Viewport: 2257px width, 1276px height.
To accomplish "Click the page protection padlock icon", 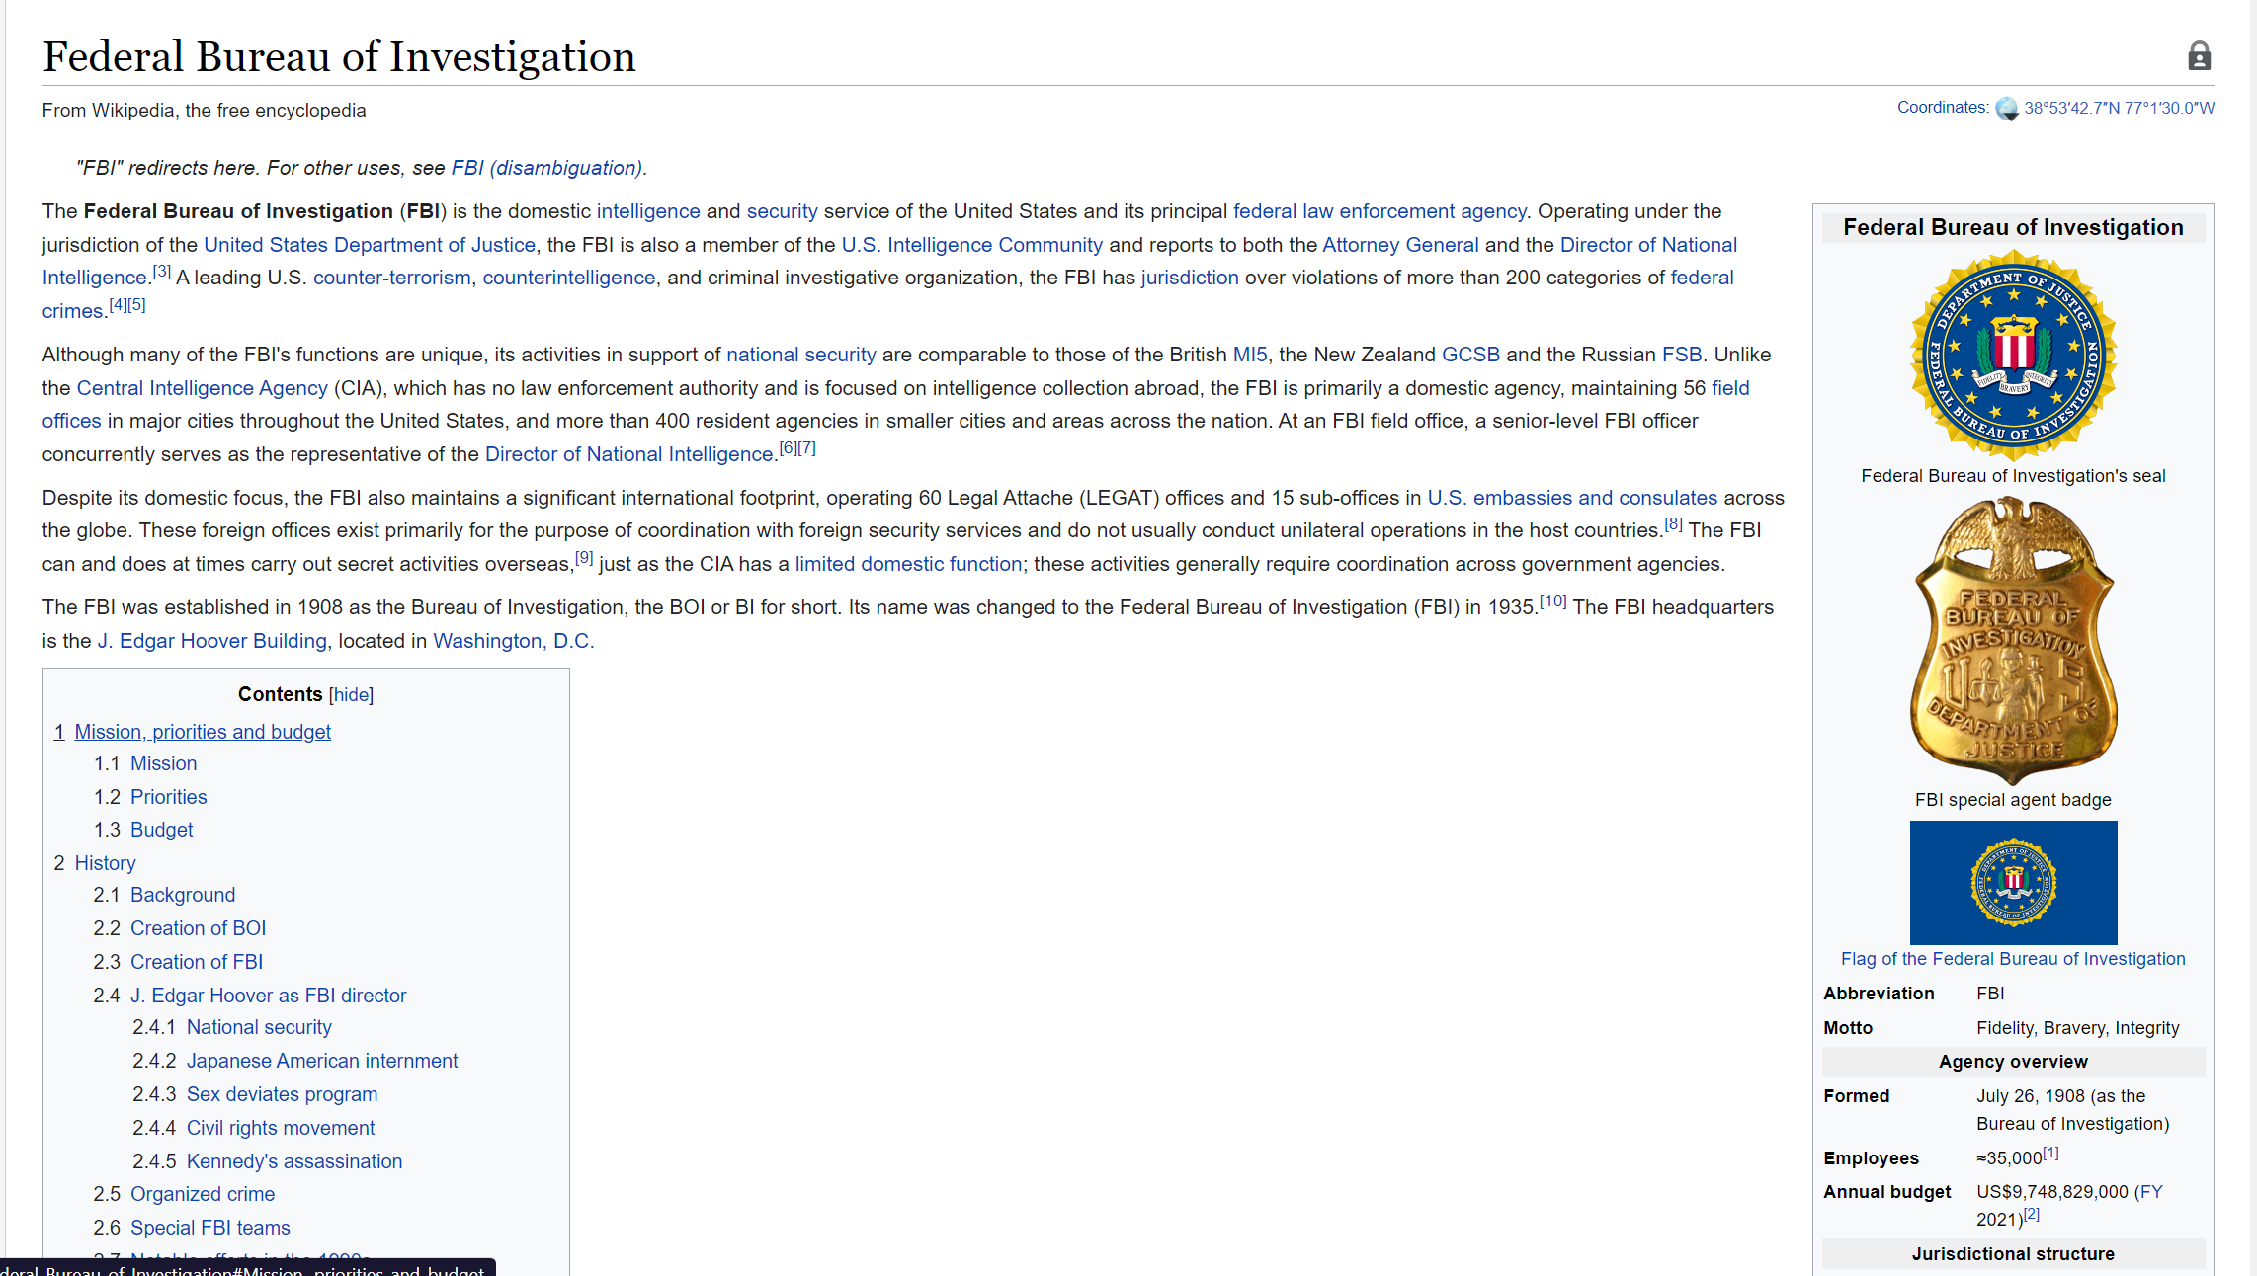I will tap(2199, 56).
